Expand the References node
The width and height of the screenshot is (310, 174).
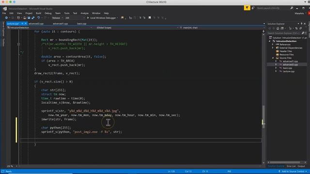tap(273, 44)
